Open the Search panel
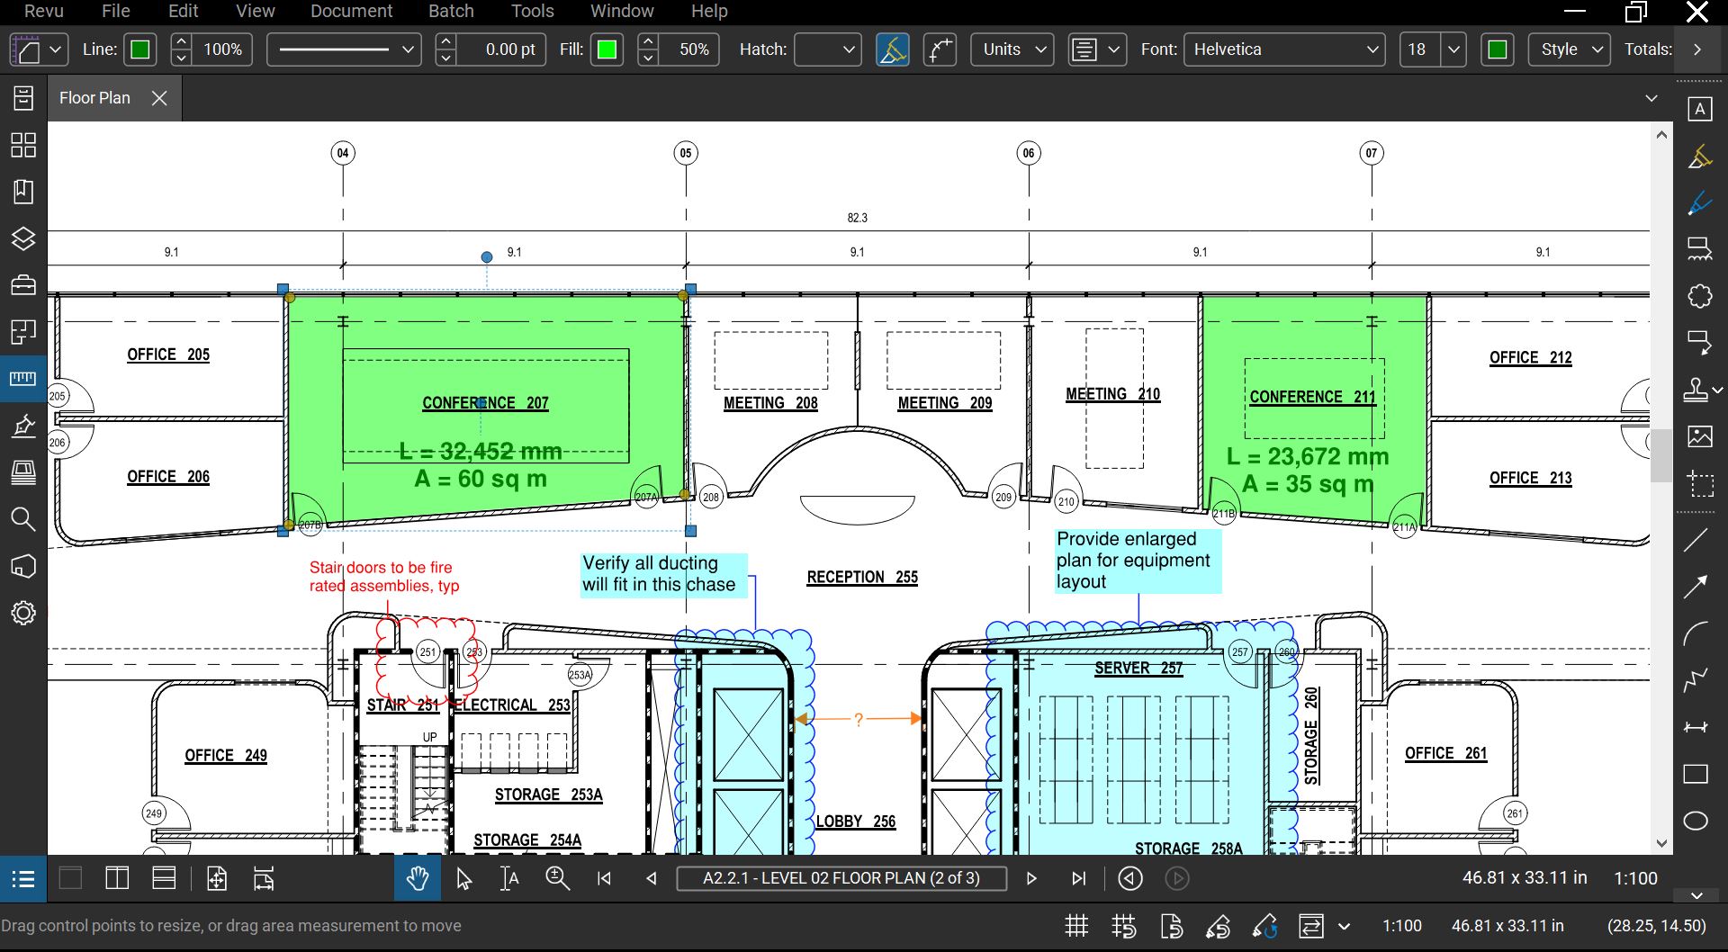 click(x=24, y=520)
